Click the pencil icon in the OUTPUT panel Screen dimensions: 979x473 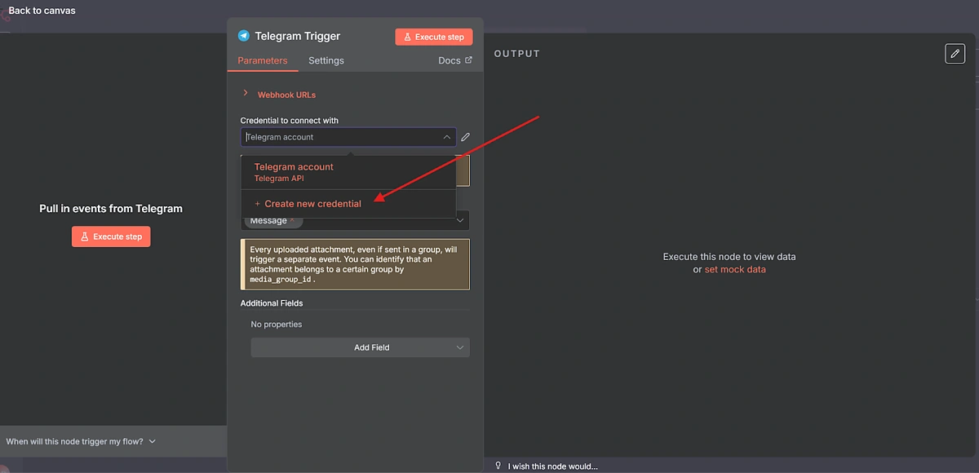(x=955, y=53)
